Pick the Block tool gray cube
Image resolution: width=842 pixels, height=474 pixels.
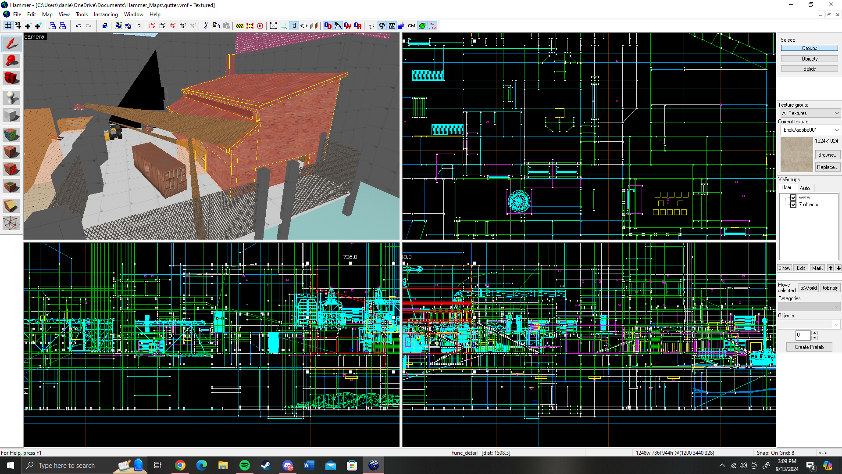11,115
